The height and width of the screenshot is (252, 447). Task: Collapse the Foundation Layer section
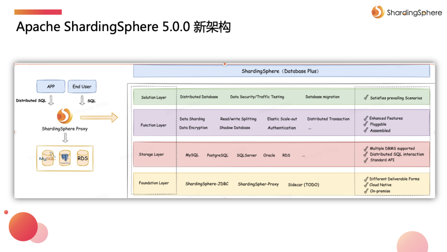point(155,183)
